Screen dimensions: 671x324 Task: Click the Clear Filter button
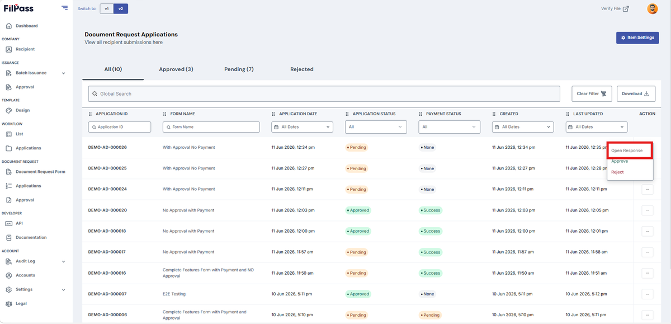(592, 93)
